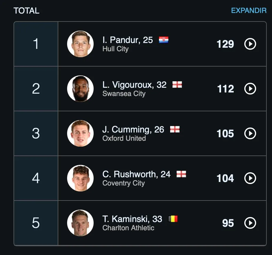
Task: Play C. Rushworth's highlight clip
Action: click(250, 178)
